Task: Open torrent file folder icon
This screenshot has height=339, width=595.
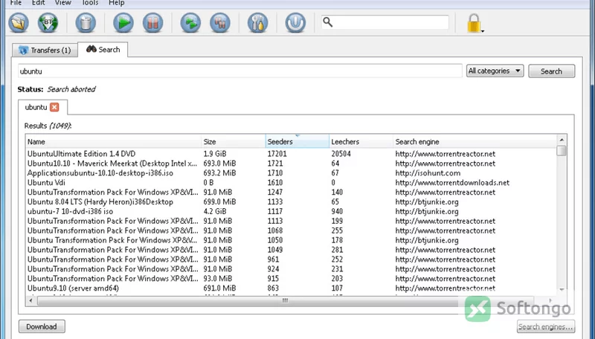Action: [x=19, y=23]
